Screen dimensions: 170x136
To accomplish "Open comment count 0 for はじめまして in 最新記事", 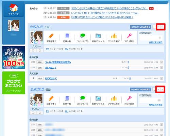I will coord(128,67).
